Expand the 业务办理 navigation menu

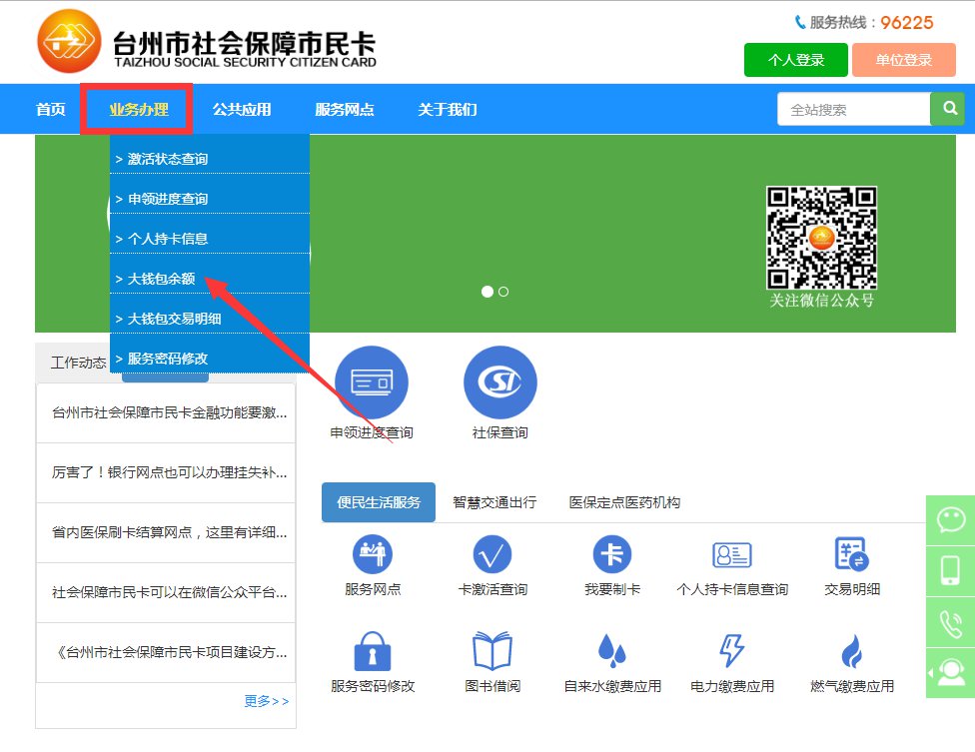138,110
